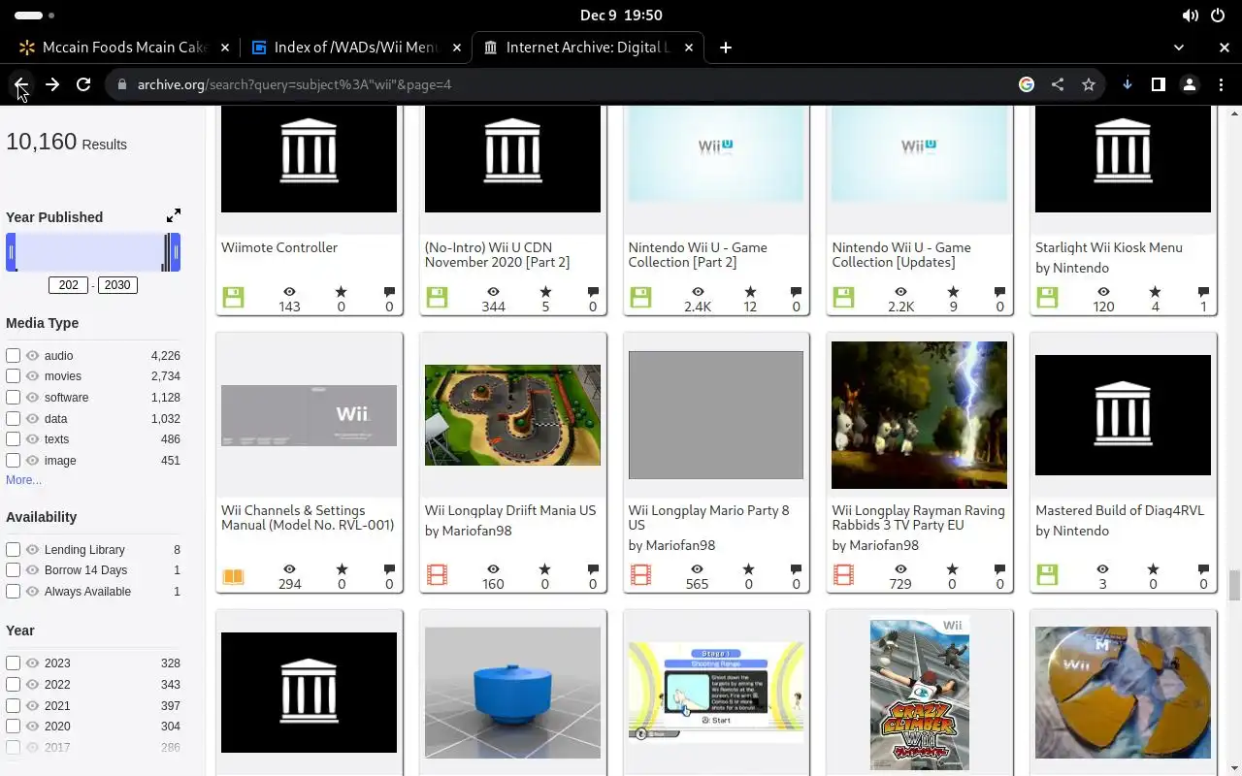This screenshot has width=1242, height=776.
Task: Open the Rayman Raving Rabbids lightning thumbnail
Action: coord(919,415)
